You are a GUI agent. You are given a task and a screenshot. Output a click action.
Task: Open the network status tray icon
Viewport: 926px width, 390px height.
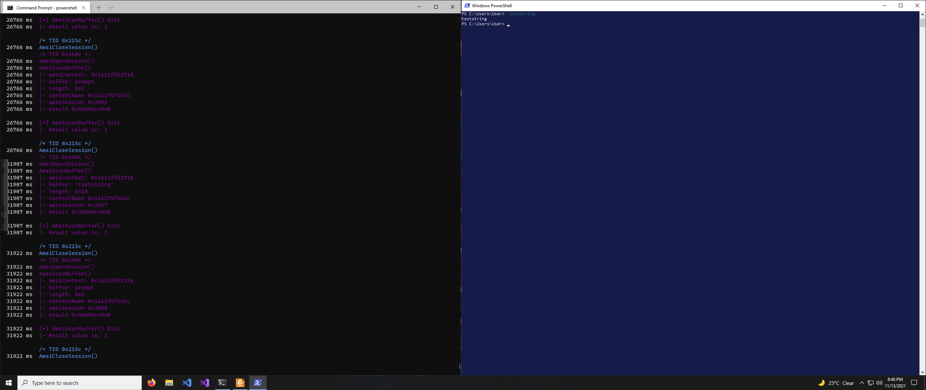(x=871, y=383)
